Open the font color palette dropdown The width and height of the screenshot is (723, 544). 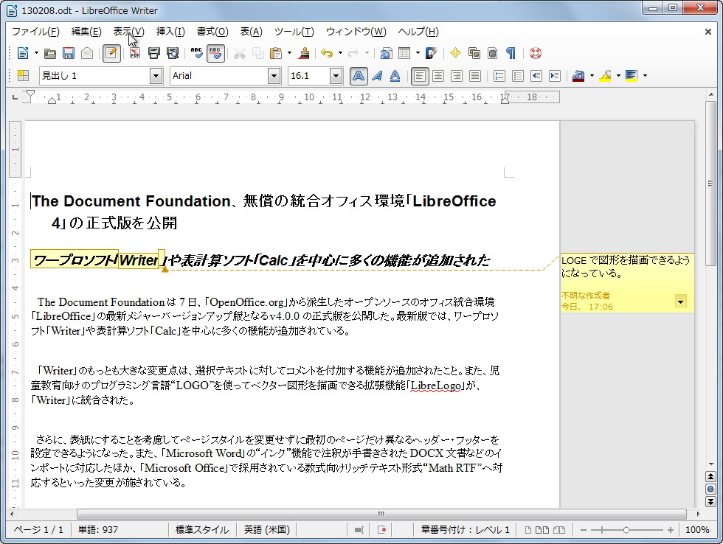point(592,76)
